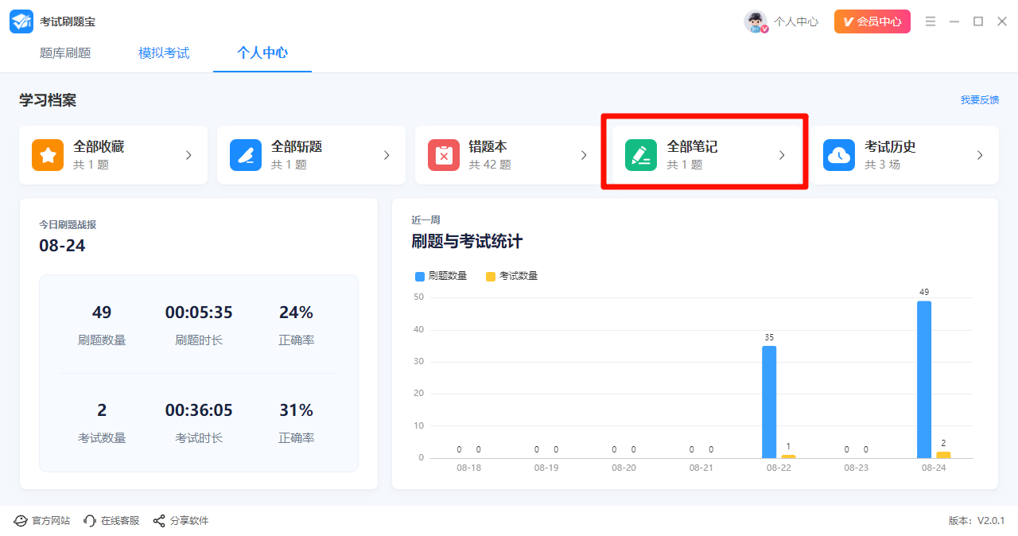This screenshot has height=536, width=1018.
Task: Click the 考试刷题宝 app logo
Action: pyautogui.click(x=21, y=21)
